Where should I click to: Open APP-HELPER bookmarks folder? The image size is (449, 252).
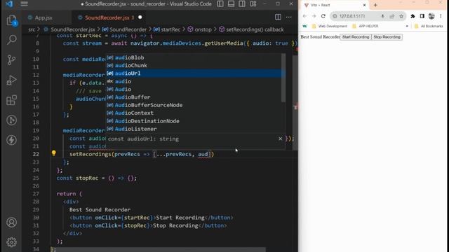(x=365, y=26)
